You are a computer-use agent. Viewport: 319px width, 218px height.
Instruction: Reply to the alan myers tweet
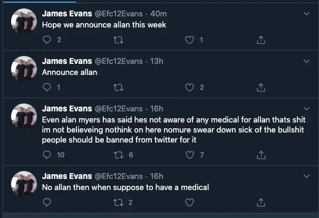47,155
